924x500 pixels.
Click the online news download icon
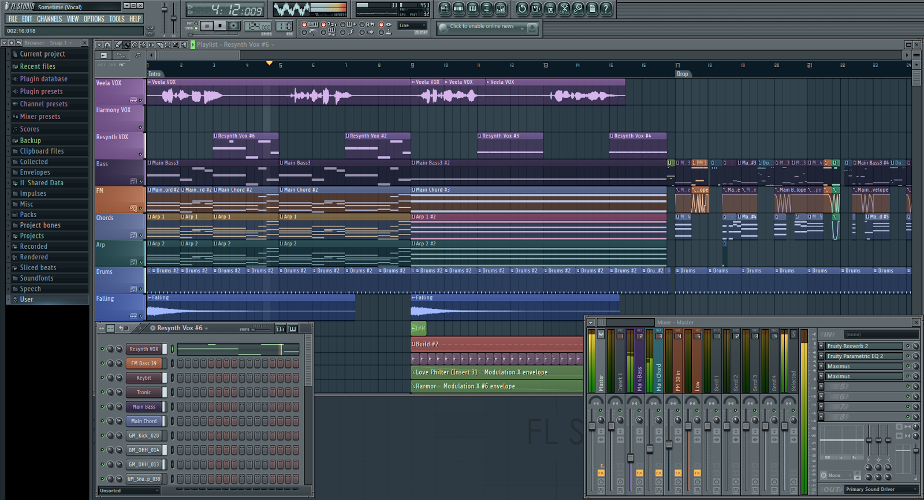tap(532, 28)
